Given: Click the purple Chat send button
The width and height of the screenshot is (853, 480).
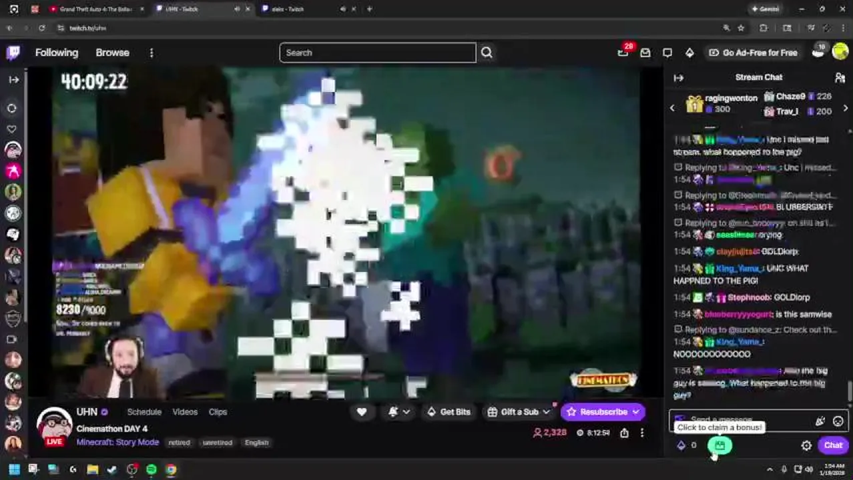Looking at the screenshot, I should (x=834, y=445).
